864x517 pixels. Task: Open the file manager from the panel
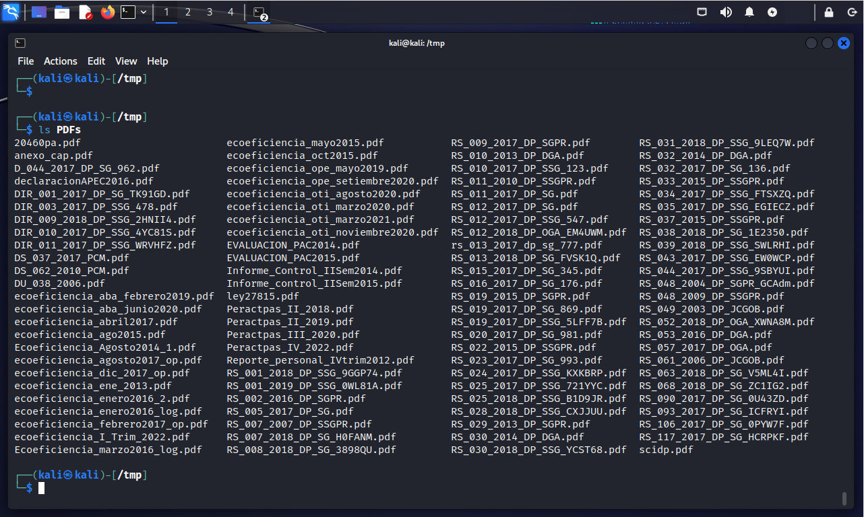click(62, 12)
